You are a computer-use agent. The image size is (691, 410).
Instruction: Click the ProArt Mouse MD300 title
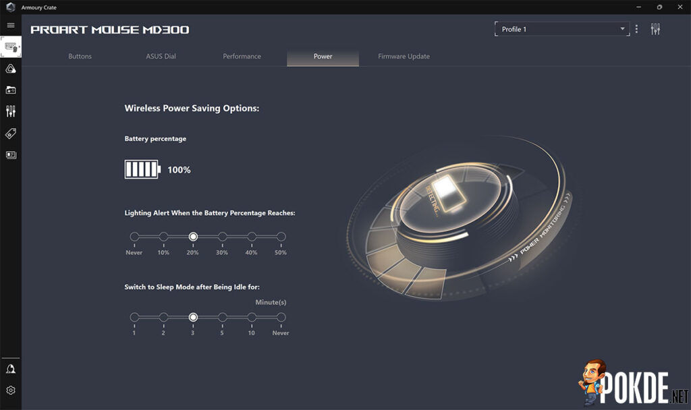[110, 30]
